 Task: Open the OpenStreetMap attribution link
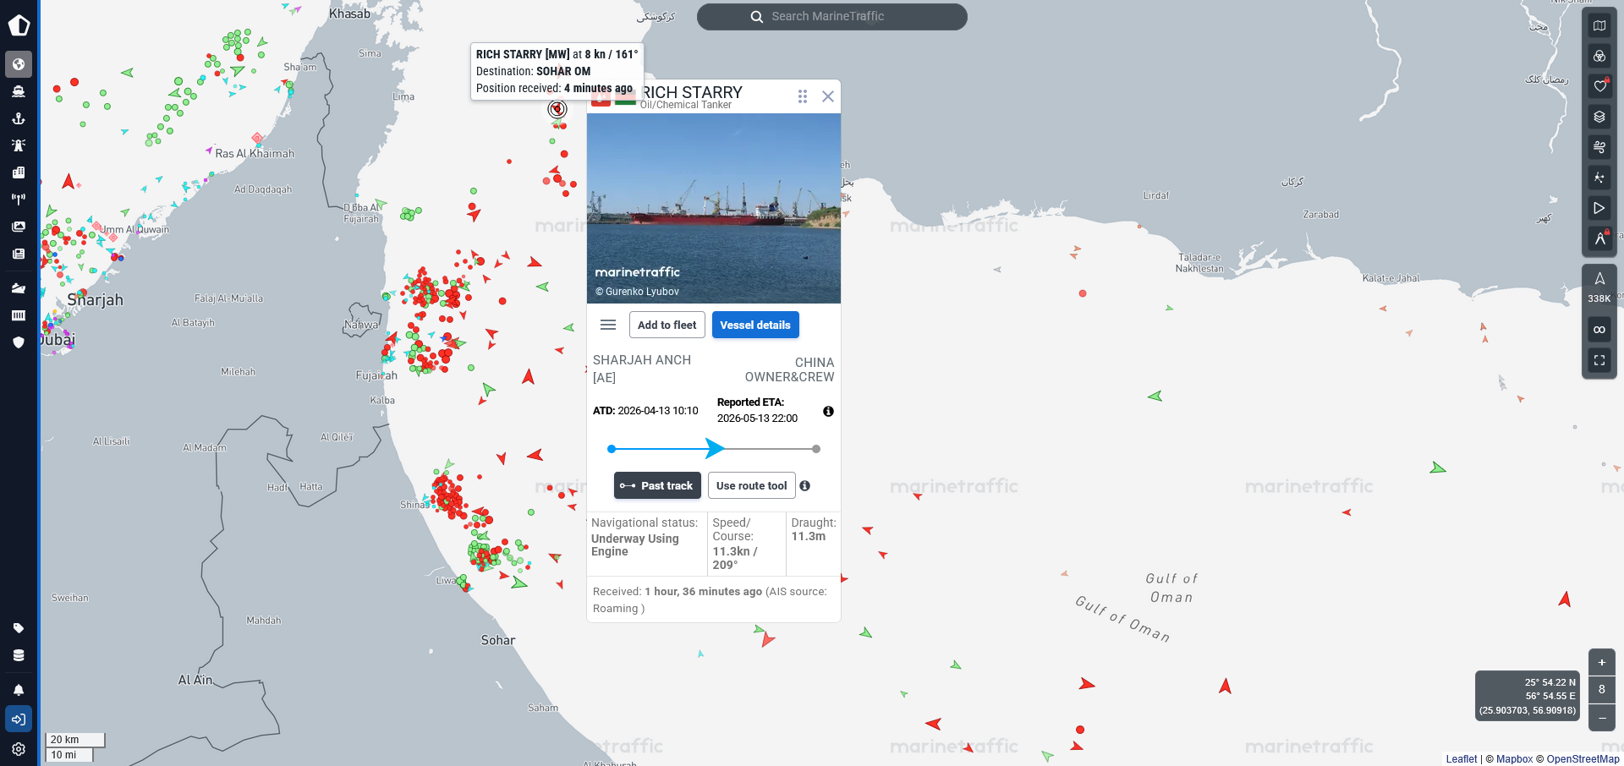(x=1583, y=759)
